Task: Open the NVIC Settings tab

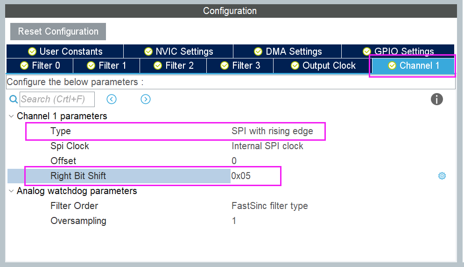Action: point(178,51)
